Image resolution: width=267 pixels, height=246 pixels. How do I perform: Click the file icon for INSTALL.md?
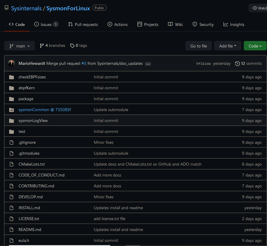11,208
